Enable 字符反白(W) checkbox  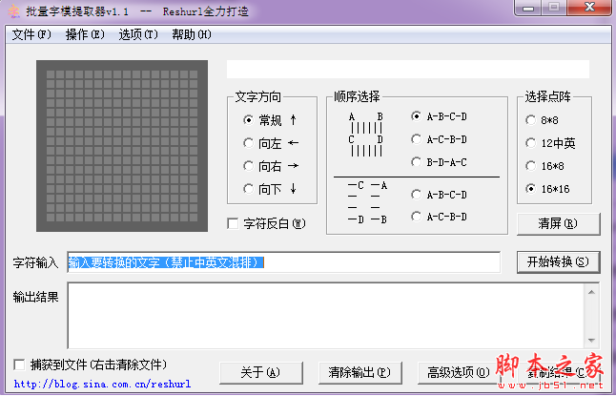pos(233,223)
